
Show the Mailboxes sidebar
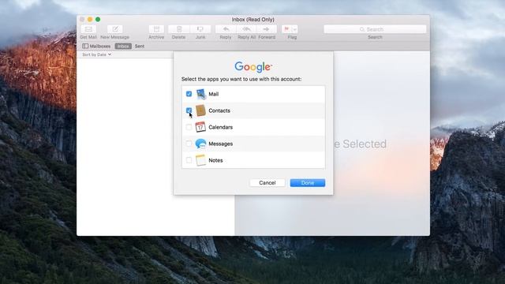96,47
